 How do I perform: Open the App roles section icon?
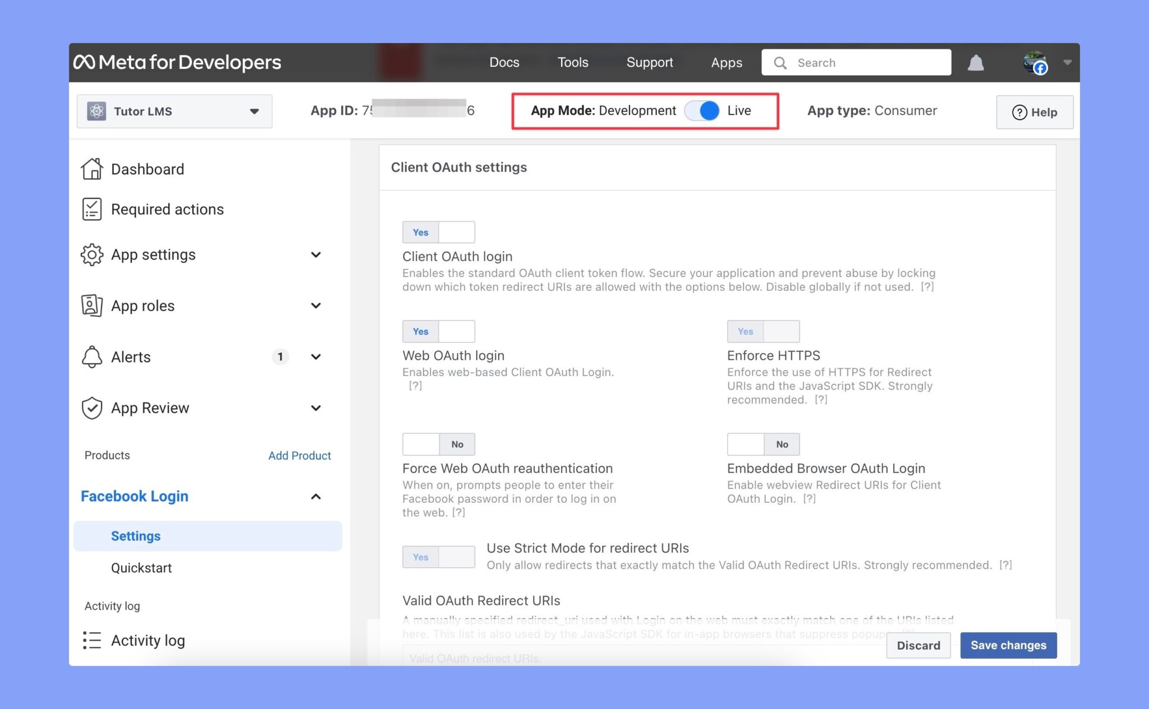tap(92, 305)
